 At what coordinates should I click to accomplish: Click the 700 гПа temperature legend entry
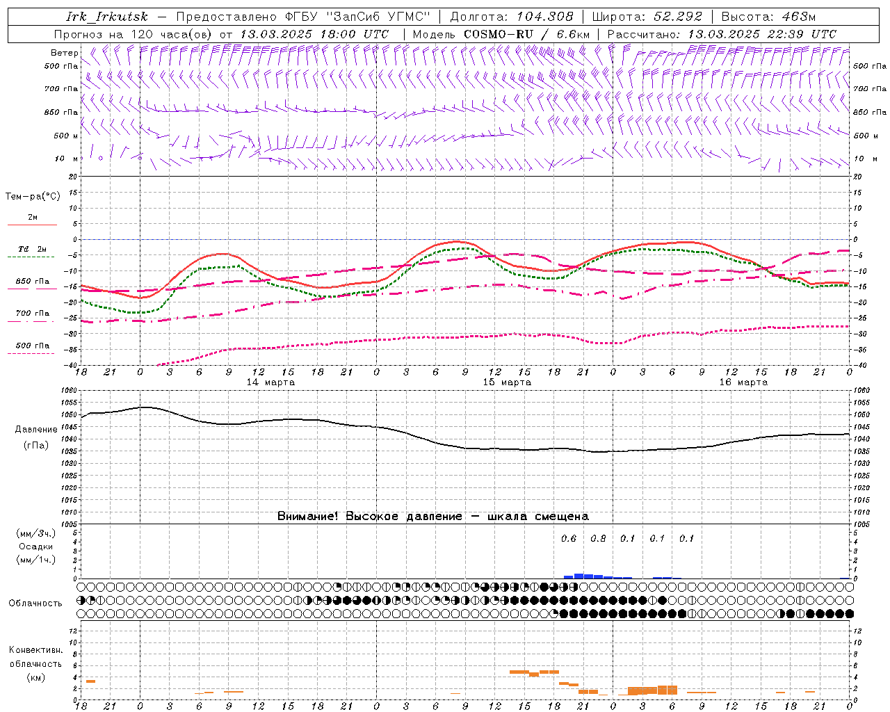click(x=32, y=316)
